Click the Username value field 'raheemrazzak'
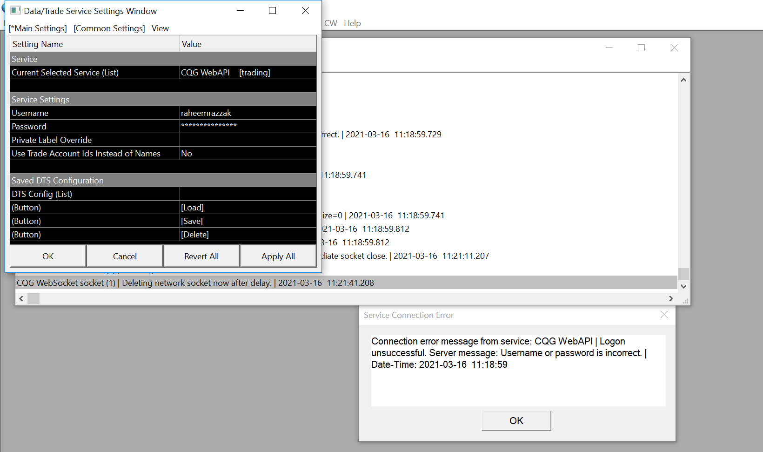 pyautogui.click(x=248, y=113)
